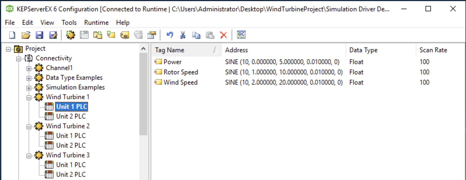The width and height of the screenshot is (466, 180).
Task: Click the scan rate 100 of Wind Speed
Action: pyautogui.click(x=424, y=82)
